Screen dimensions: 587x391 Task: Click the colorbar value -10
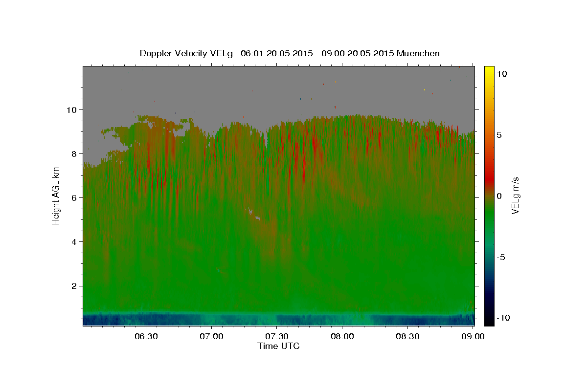pos(503,318)
